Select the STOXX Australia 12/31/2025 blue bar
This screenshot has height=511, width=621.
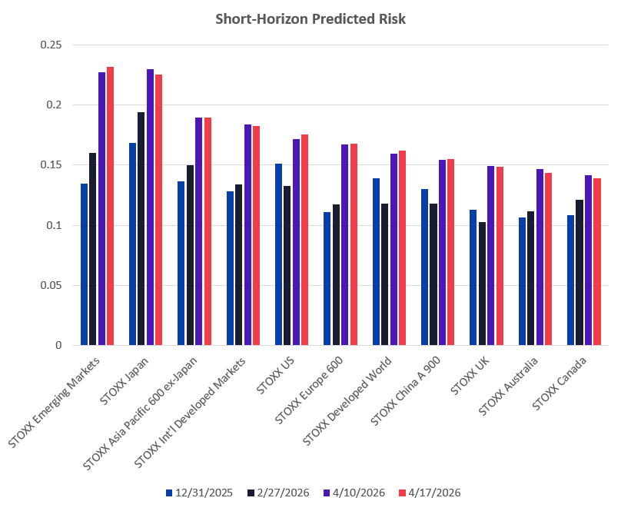pos(522,281)
